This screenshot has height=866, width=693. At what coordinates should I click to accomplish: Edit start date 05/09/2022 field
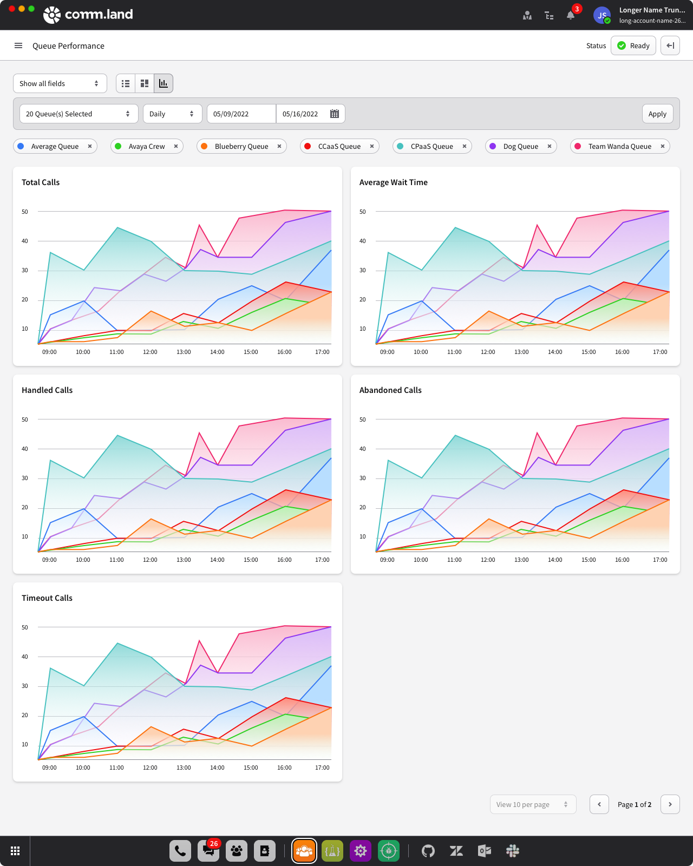point(241,114)
